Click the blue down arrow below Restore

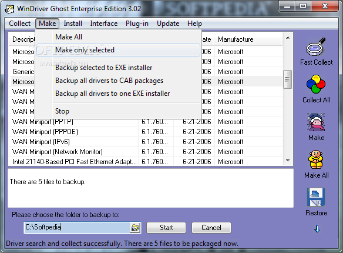(x=317, y=229)
